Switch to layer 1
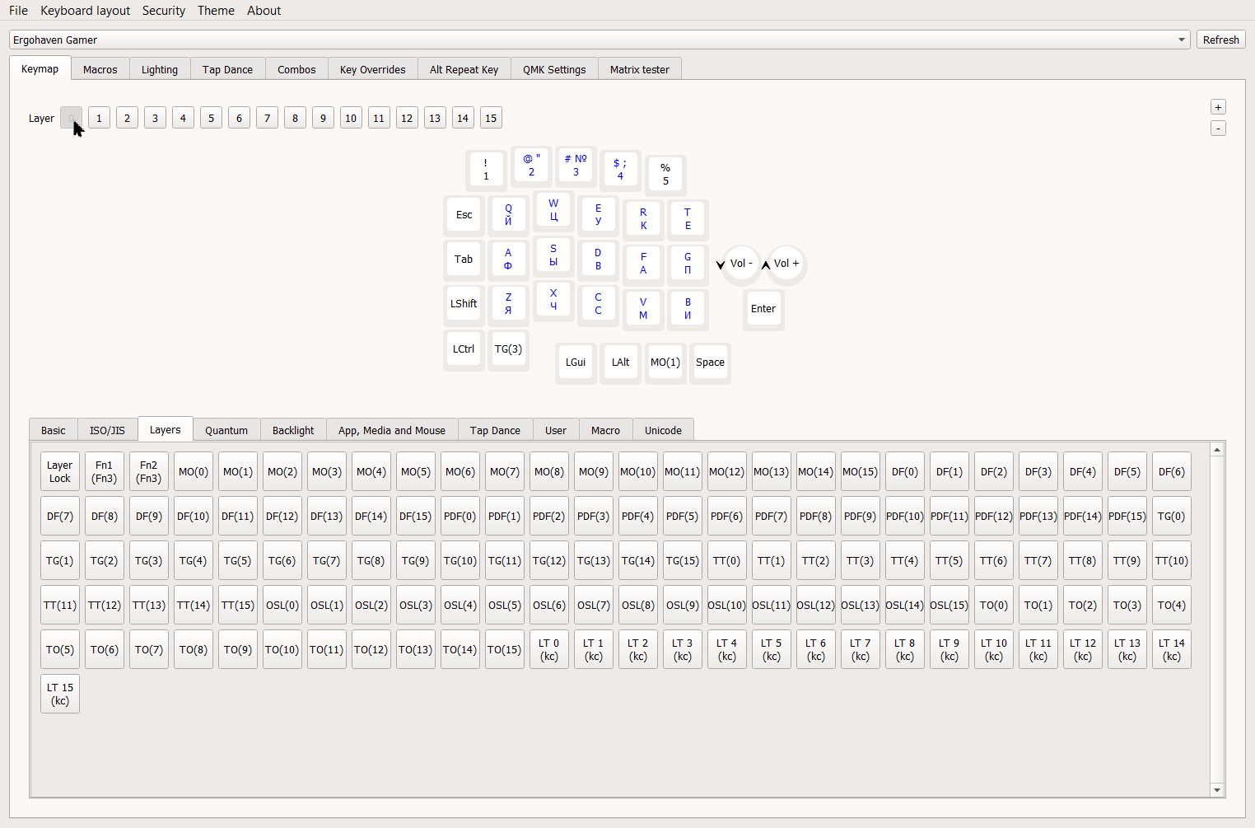The height and width of the screenshot is (828, 1255). 99,119
